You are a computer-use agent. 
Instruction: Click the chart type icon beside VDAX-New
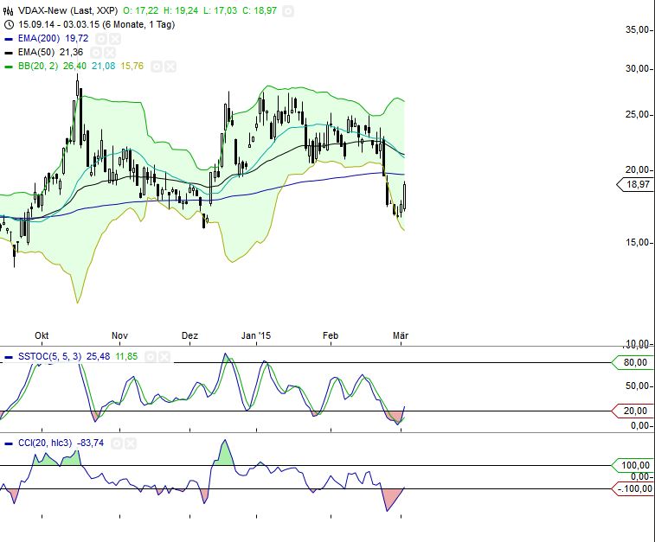[x=9, y=10]
